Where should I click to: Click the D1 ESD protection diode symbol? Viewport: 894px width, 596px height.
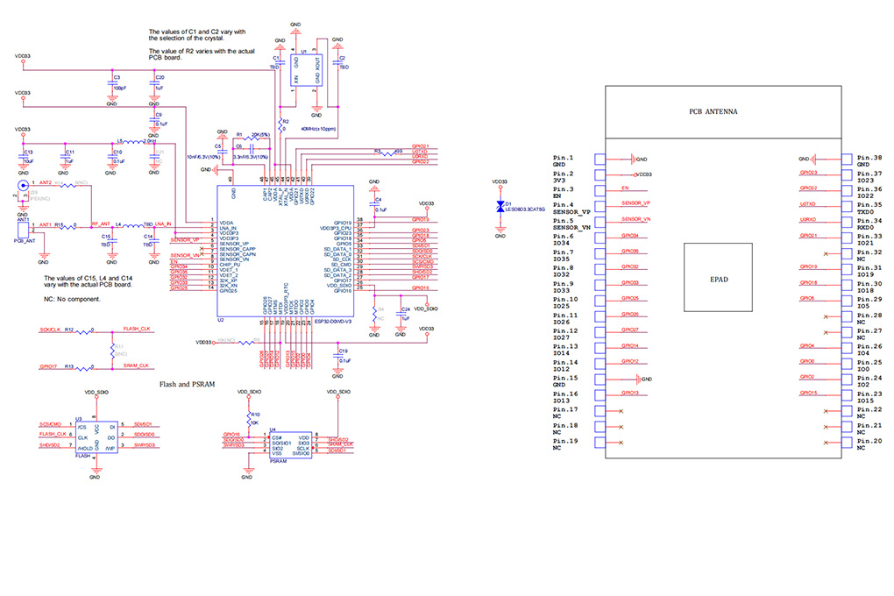pos(500,207)
